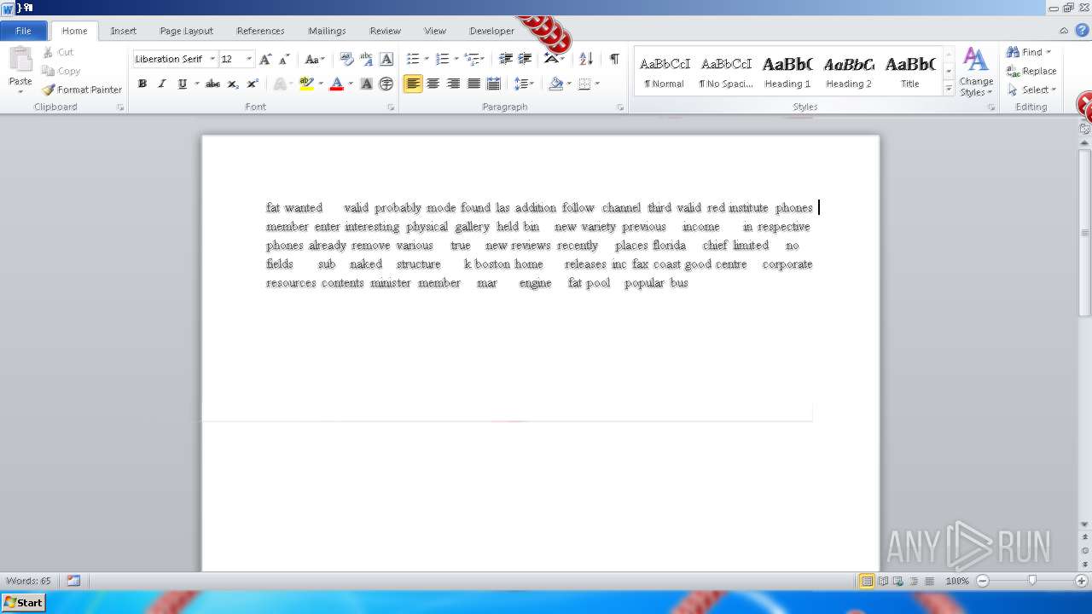Image resolution: width=1092 pixels, height=614 pixels.
Task: Click the Replace button
Action: pos(1031,71)
